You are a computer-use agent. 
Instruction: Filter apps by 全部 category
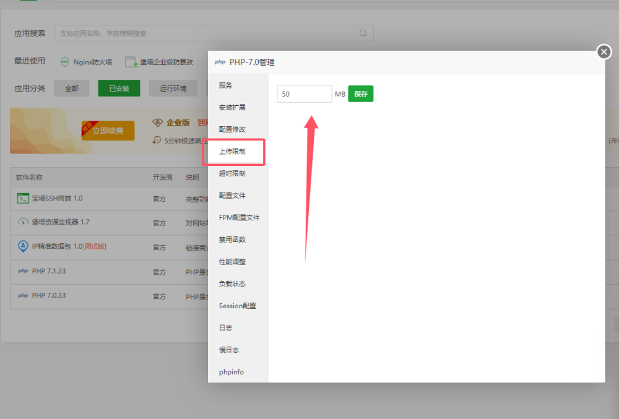71,89
